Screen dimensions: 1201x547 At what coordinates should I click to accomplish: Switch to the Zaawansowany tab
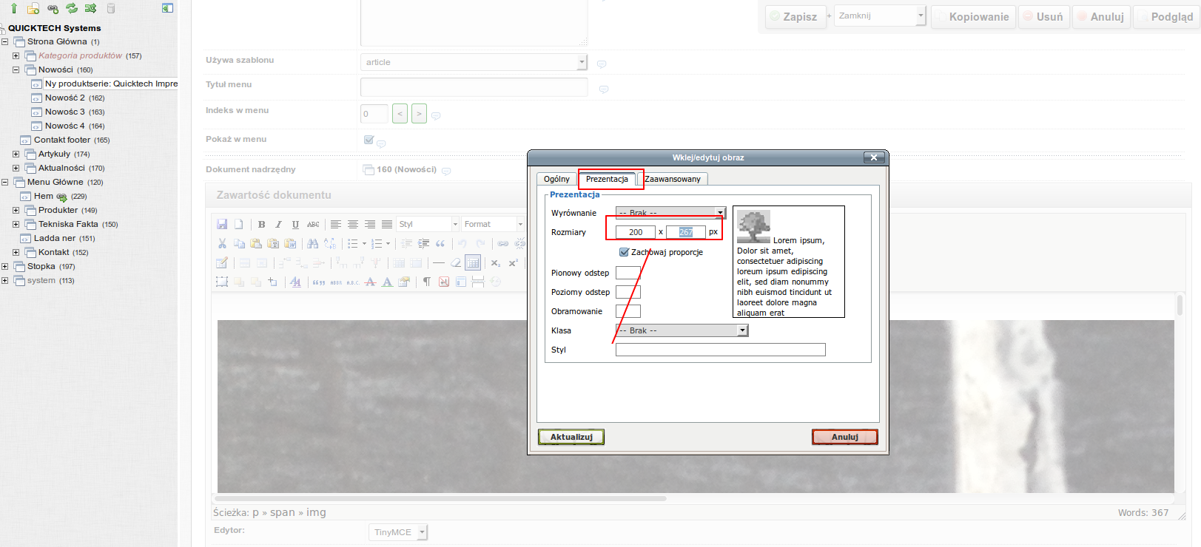click(673, 179)
